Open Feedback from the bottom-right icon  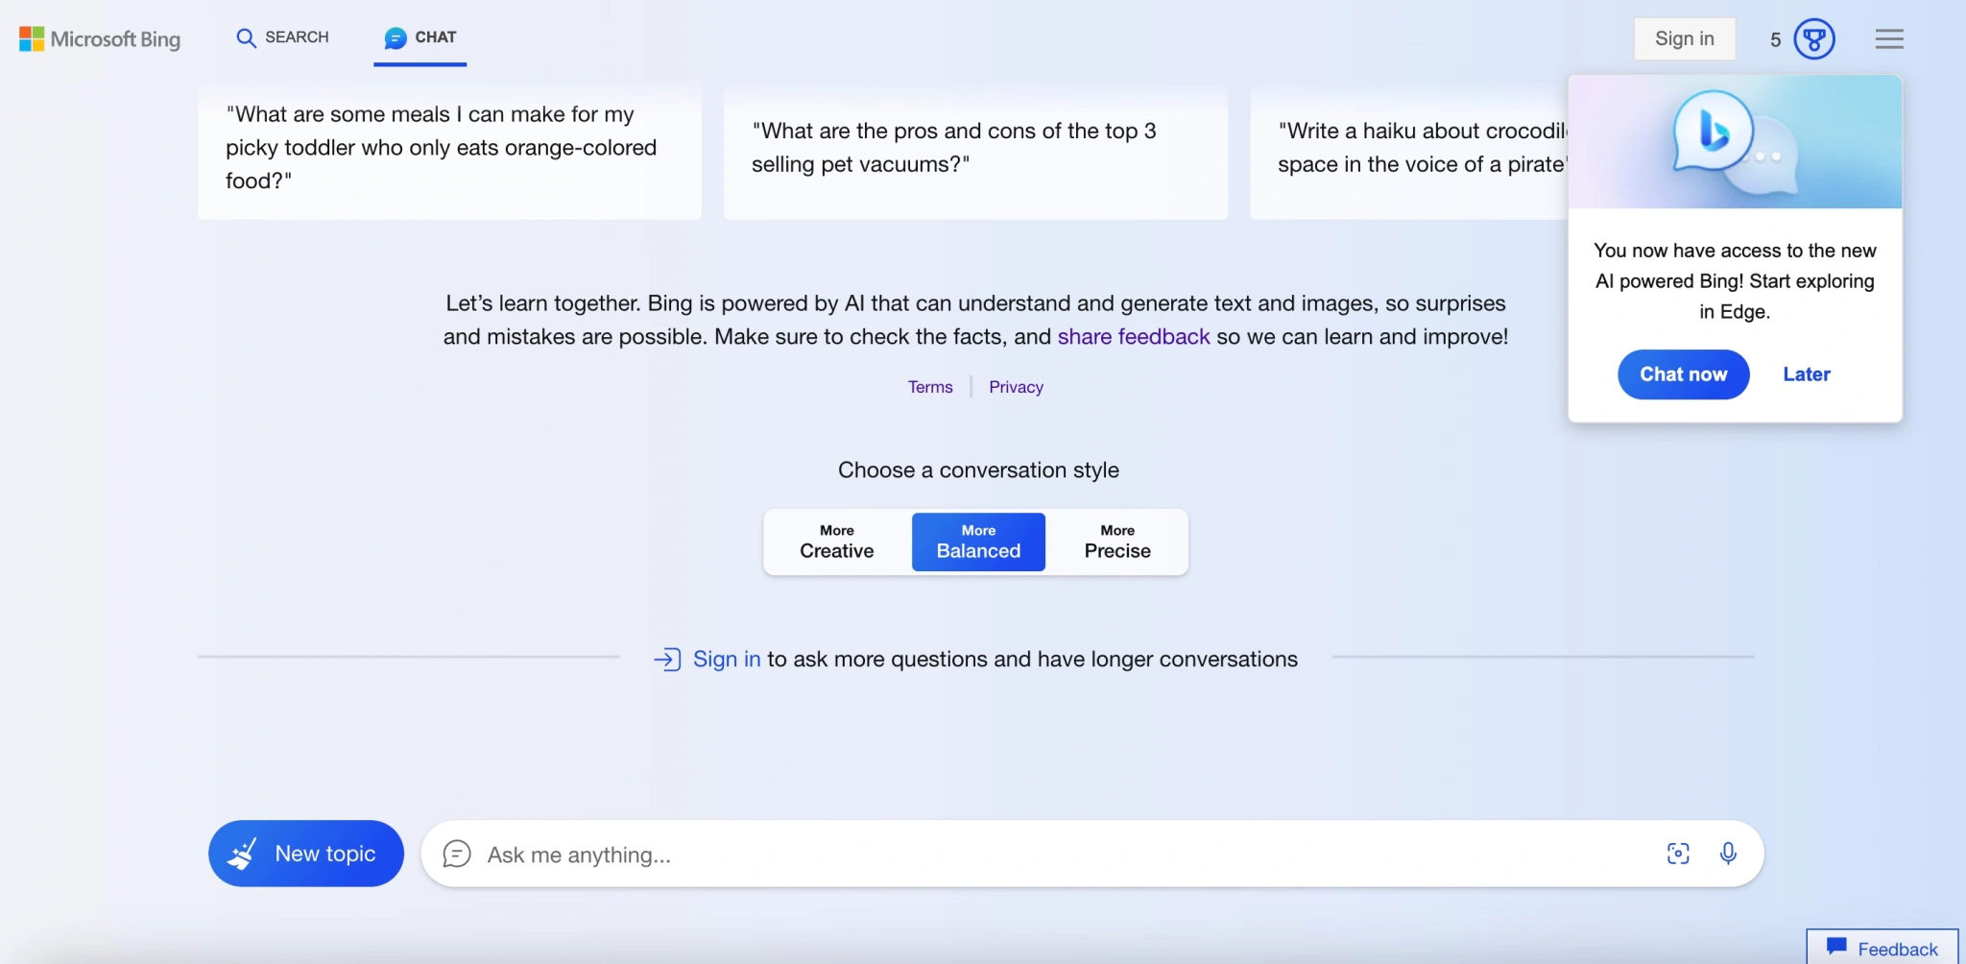click(1880, 947)
